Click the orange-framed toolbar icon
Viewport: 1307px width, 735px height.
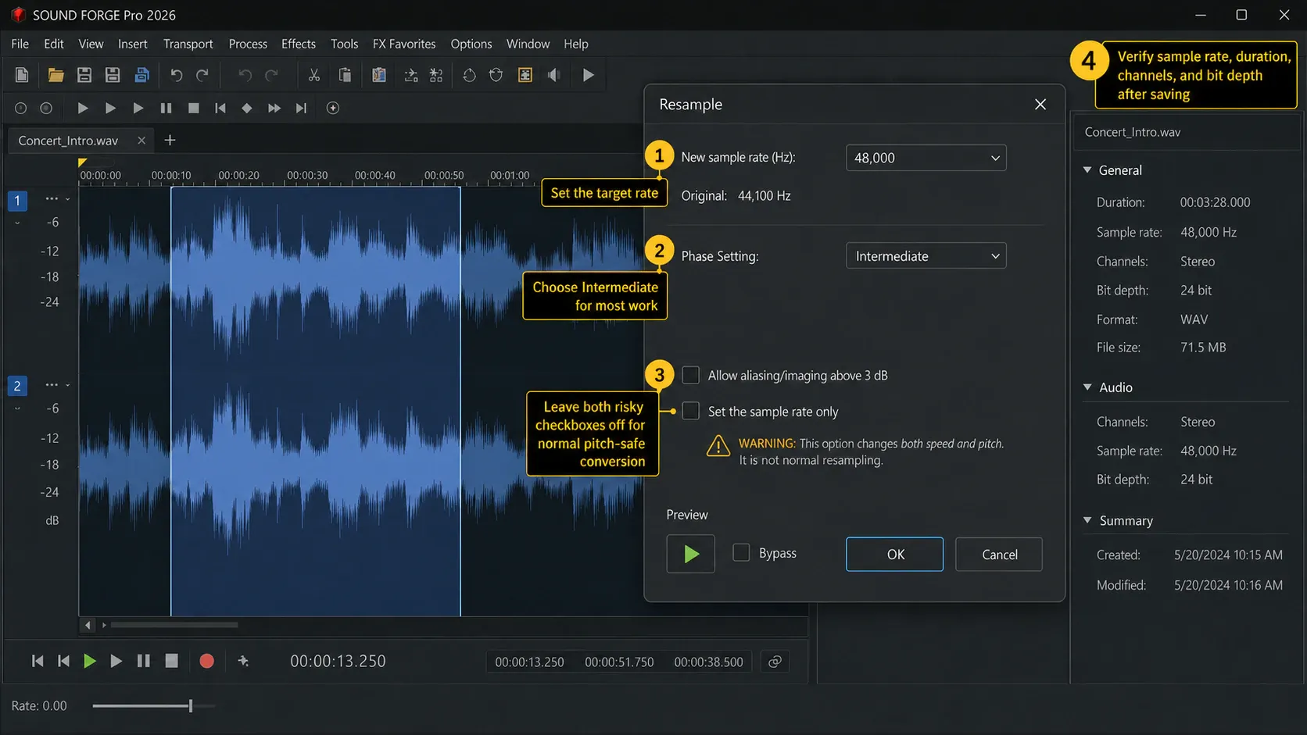point(525,75)
